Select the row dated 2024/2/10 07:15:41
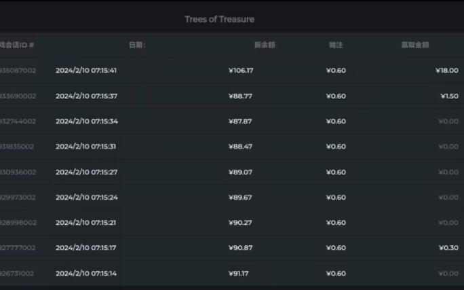The height and width of the screenshot is (290, 464). [232, 70]
